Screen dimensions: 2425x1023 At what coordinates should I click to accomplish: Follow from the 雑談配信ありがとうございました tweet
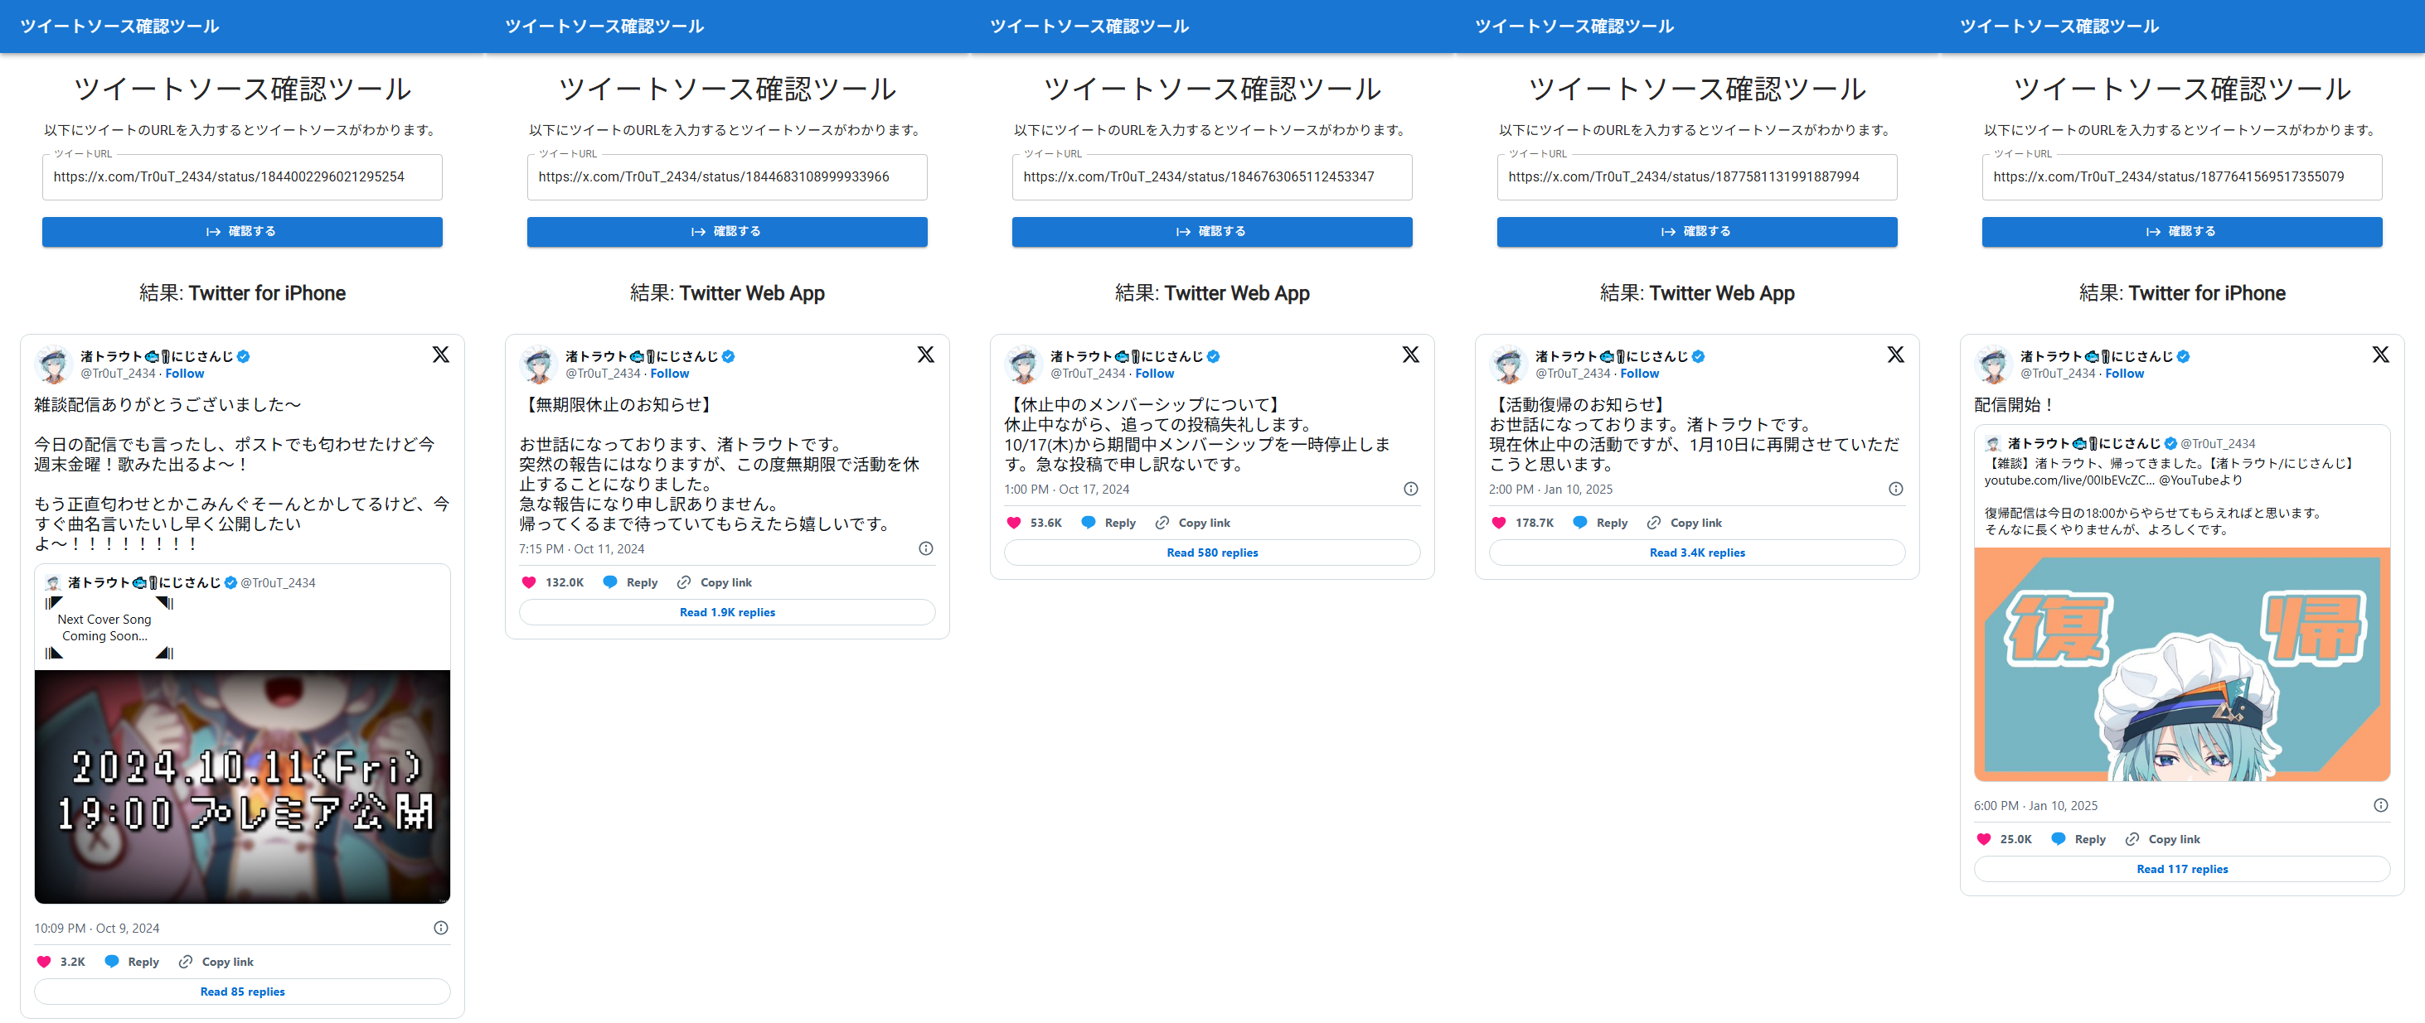(x=185, y=374)
